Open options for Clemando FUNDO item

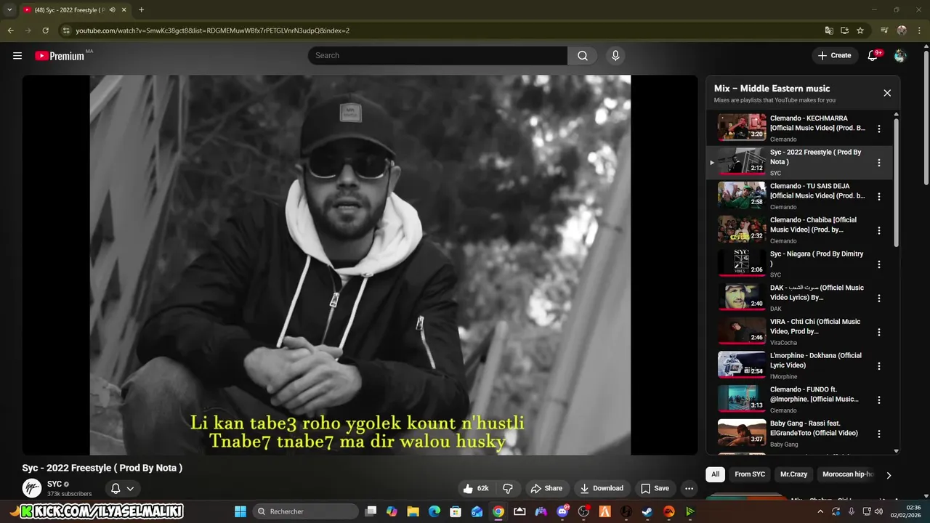pyautogui.click(x=879, y=400)
